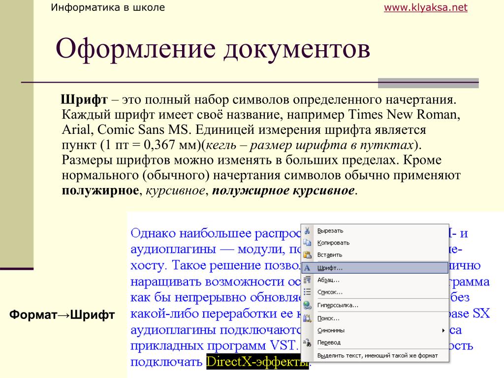Click the Формат→Шрифт caption
Viewport: 504px width, 378px height.
(x=62, y=315)
